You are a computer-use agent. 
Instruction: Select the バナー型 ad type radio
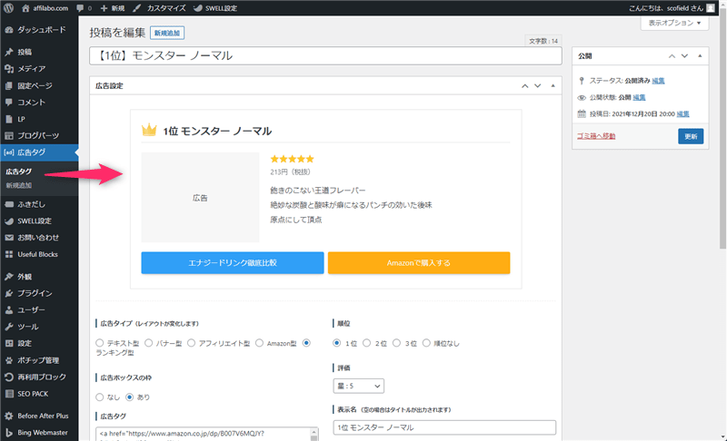[x=148, y=343]
